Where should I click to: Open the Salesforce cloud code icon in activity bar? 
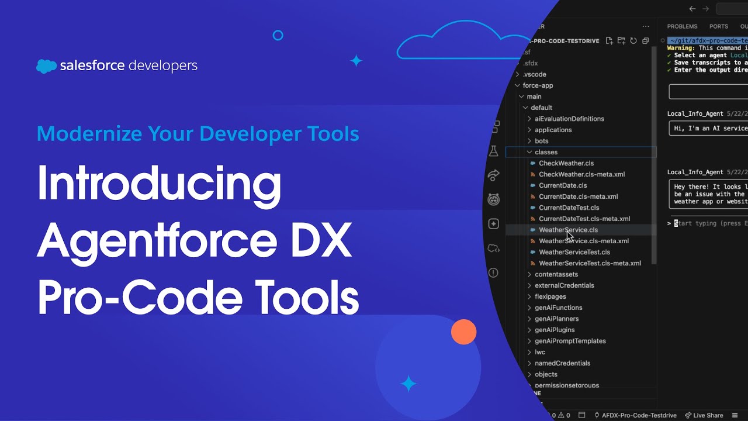pos(494,249)
